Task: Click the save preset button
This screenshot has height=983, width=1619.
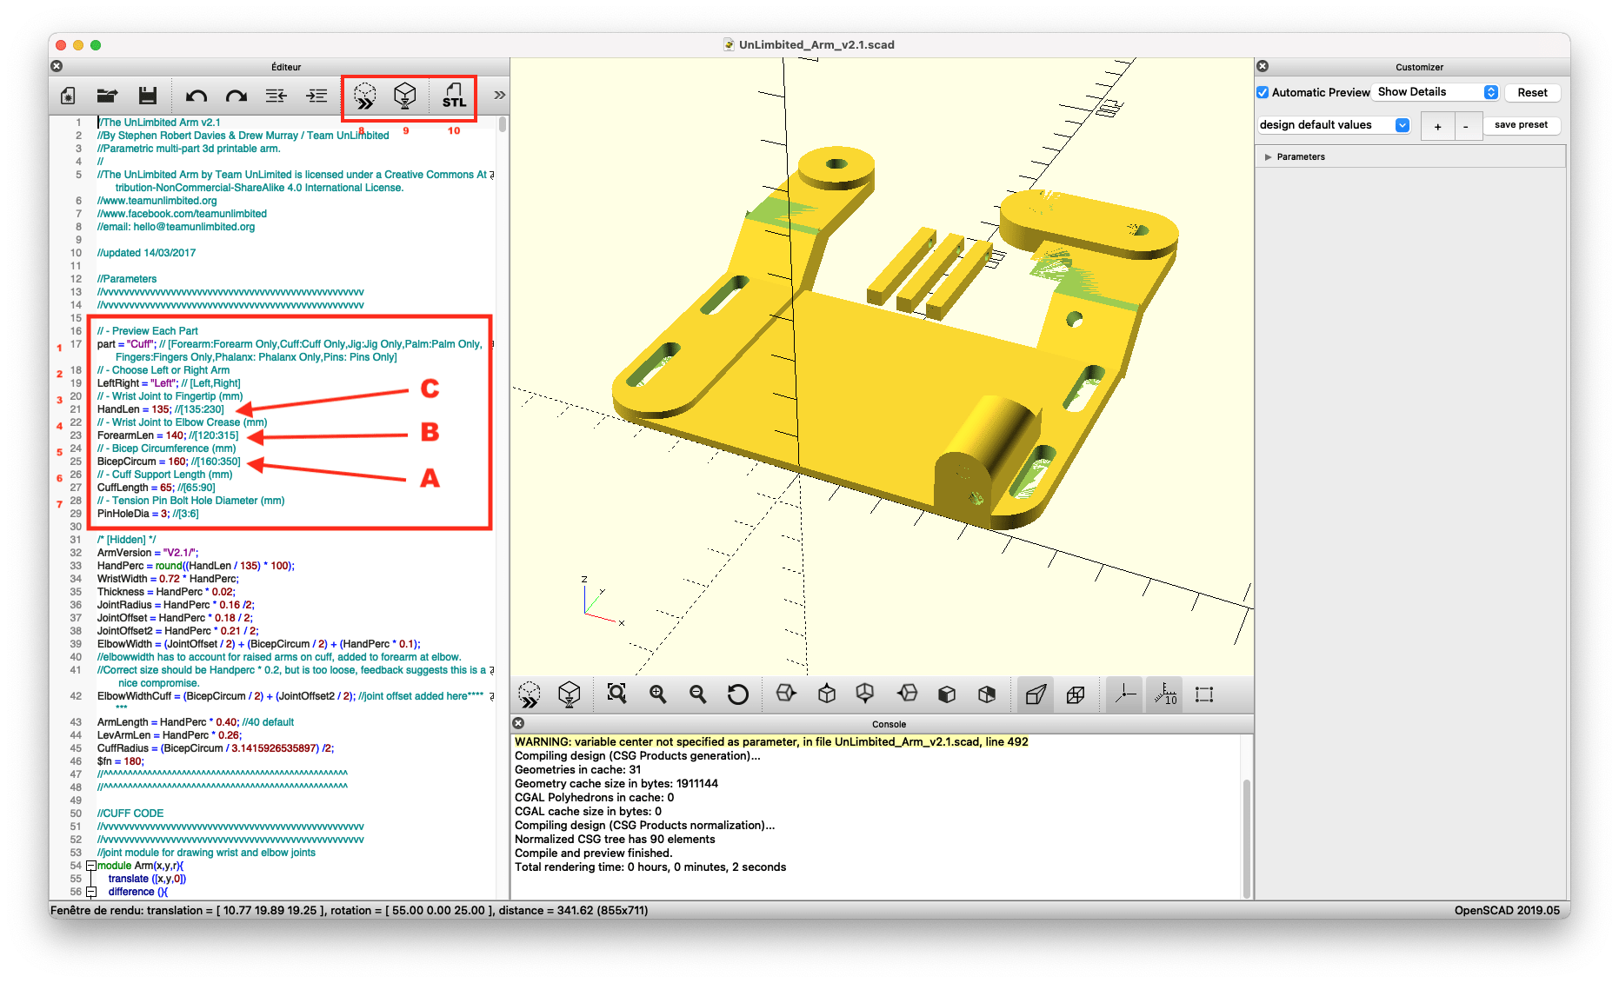Action: [1521, 125]
